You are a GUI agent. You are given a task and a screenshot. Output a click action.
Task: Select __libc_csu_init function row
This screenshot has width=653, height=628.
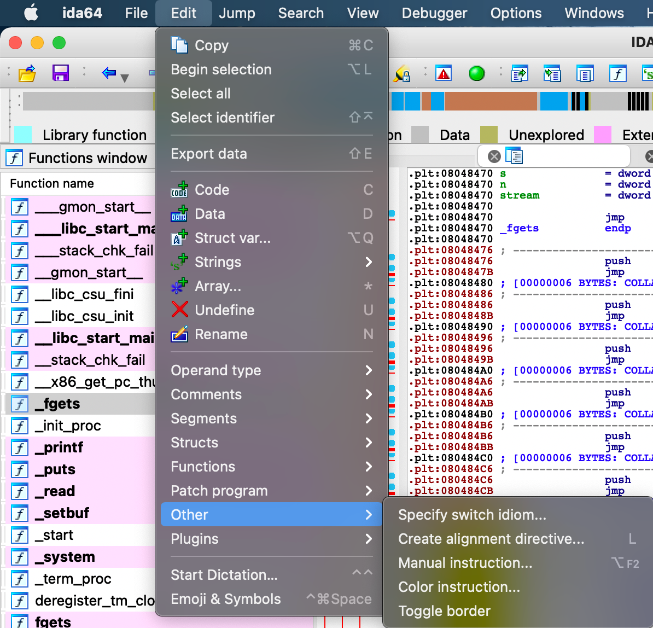[80, 316]
